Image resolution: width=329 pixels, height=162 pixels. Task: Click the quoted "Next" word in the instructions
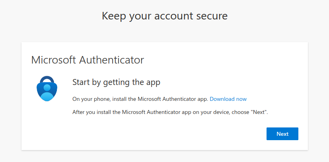pyautogui.click(x=259, y=112)
